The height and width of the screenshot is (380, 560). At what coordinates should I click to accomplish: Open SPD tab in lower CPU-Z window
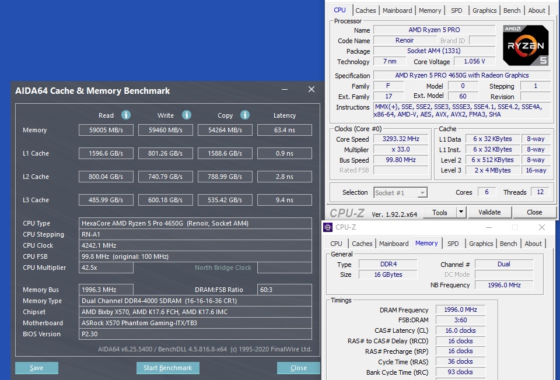[x=453, y=244]
